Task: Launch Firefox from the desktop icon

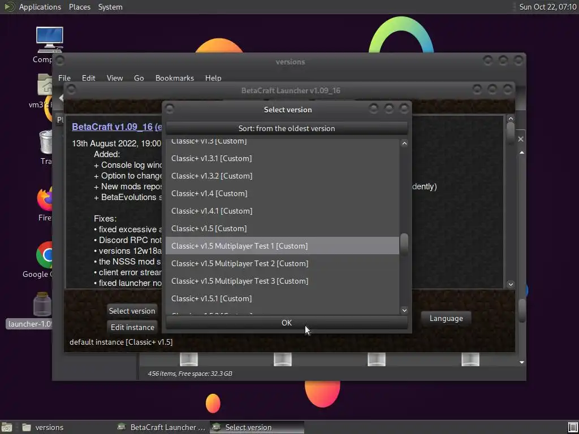Action: [45, 199]
